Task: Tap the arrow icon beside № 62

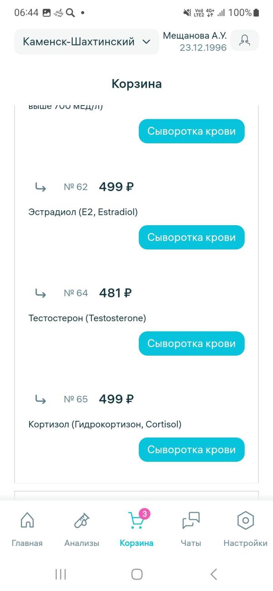Action: 40,187
